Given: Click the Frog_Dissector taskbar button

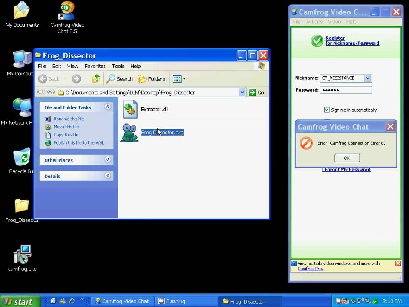Looking at the screenshot, I should [x=250, y=301].
